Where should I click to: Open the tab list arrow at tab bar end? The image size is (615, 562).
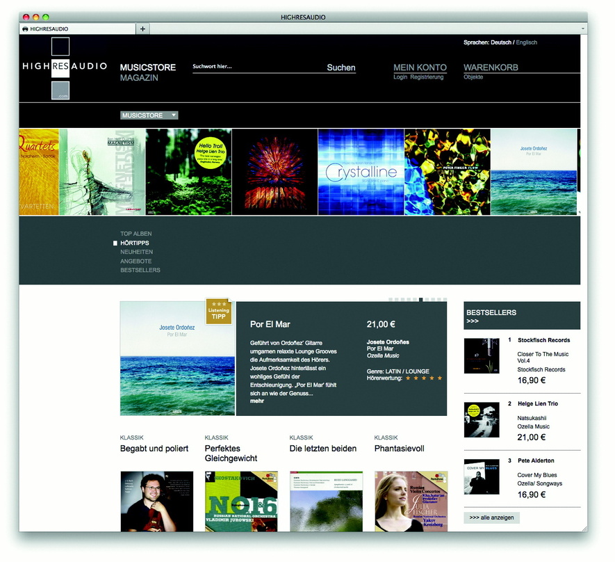pos(583,29)
